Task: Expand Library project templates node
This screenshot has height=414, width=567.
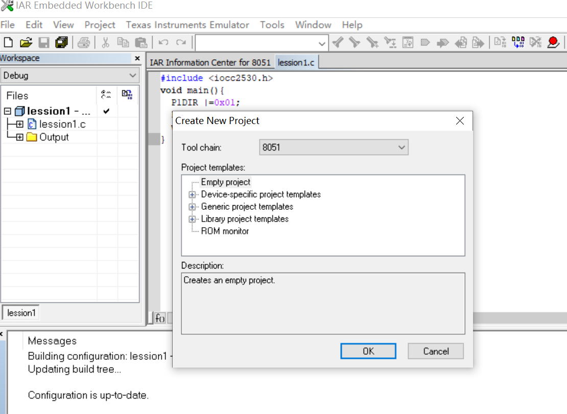Action: [x=192, y=220]
